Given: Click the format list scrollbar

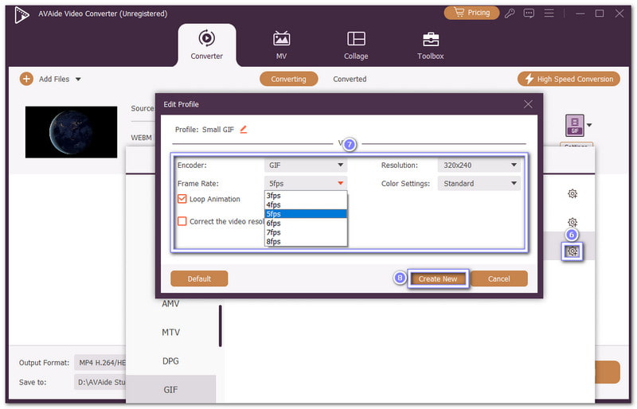Looking at the screenshot, I should (x=221, y=325).
